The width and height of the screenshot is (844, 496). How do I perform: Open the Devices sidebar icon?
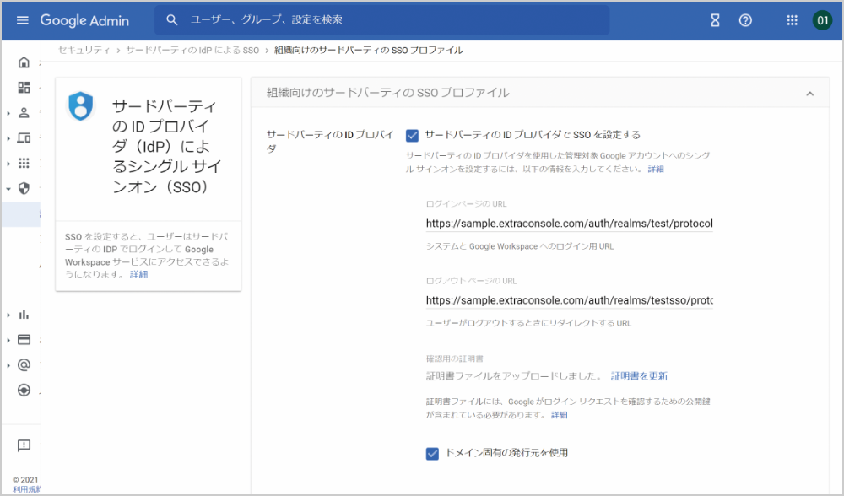point(24,138)
